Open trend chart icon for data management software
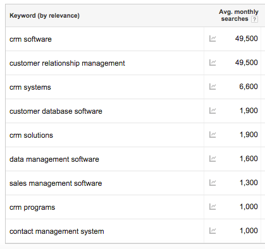Viewport: 265px width, 249px height. pyautogui.click(x=213, y=159)
